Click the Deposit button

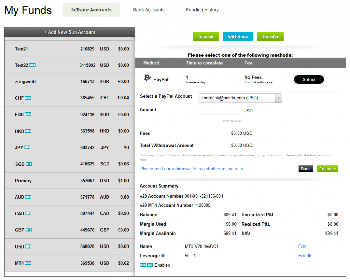[206, 37]
